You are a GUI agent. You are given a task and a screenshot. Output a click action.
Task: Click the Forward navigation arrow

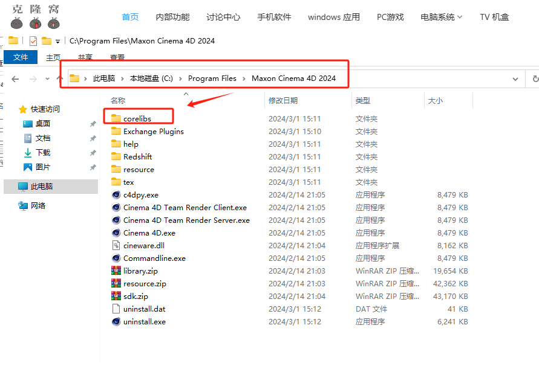coord(33,79)
